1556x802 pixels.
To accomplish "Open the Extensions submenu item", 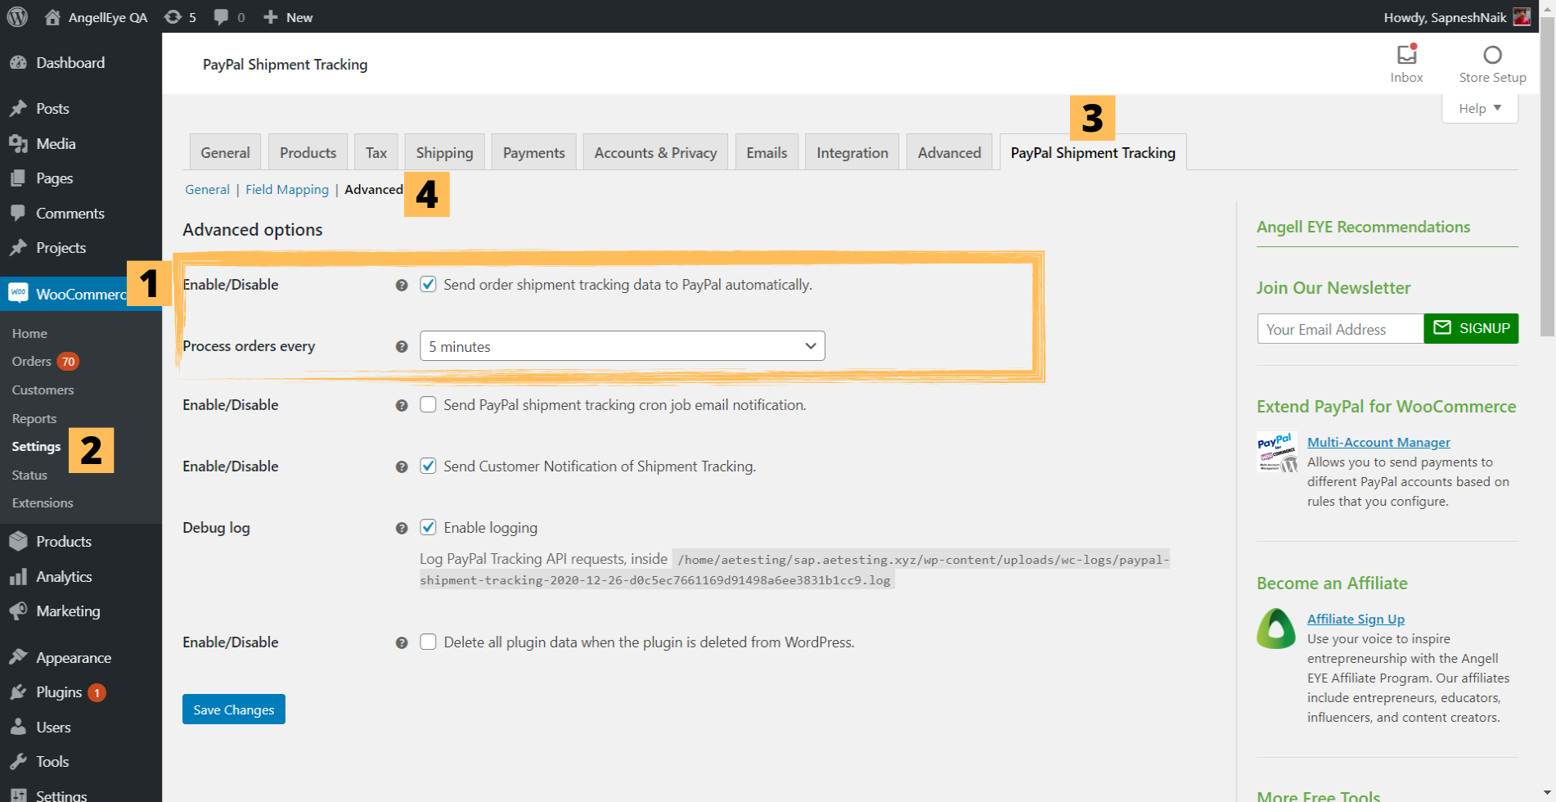I will pyautogui.click(x=43, y=502).
